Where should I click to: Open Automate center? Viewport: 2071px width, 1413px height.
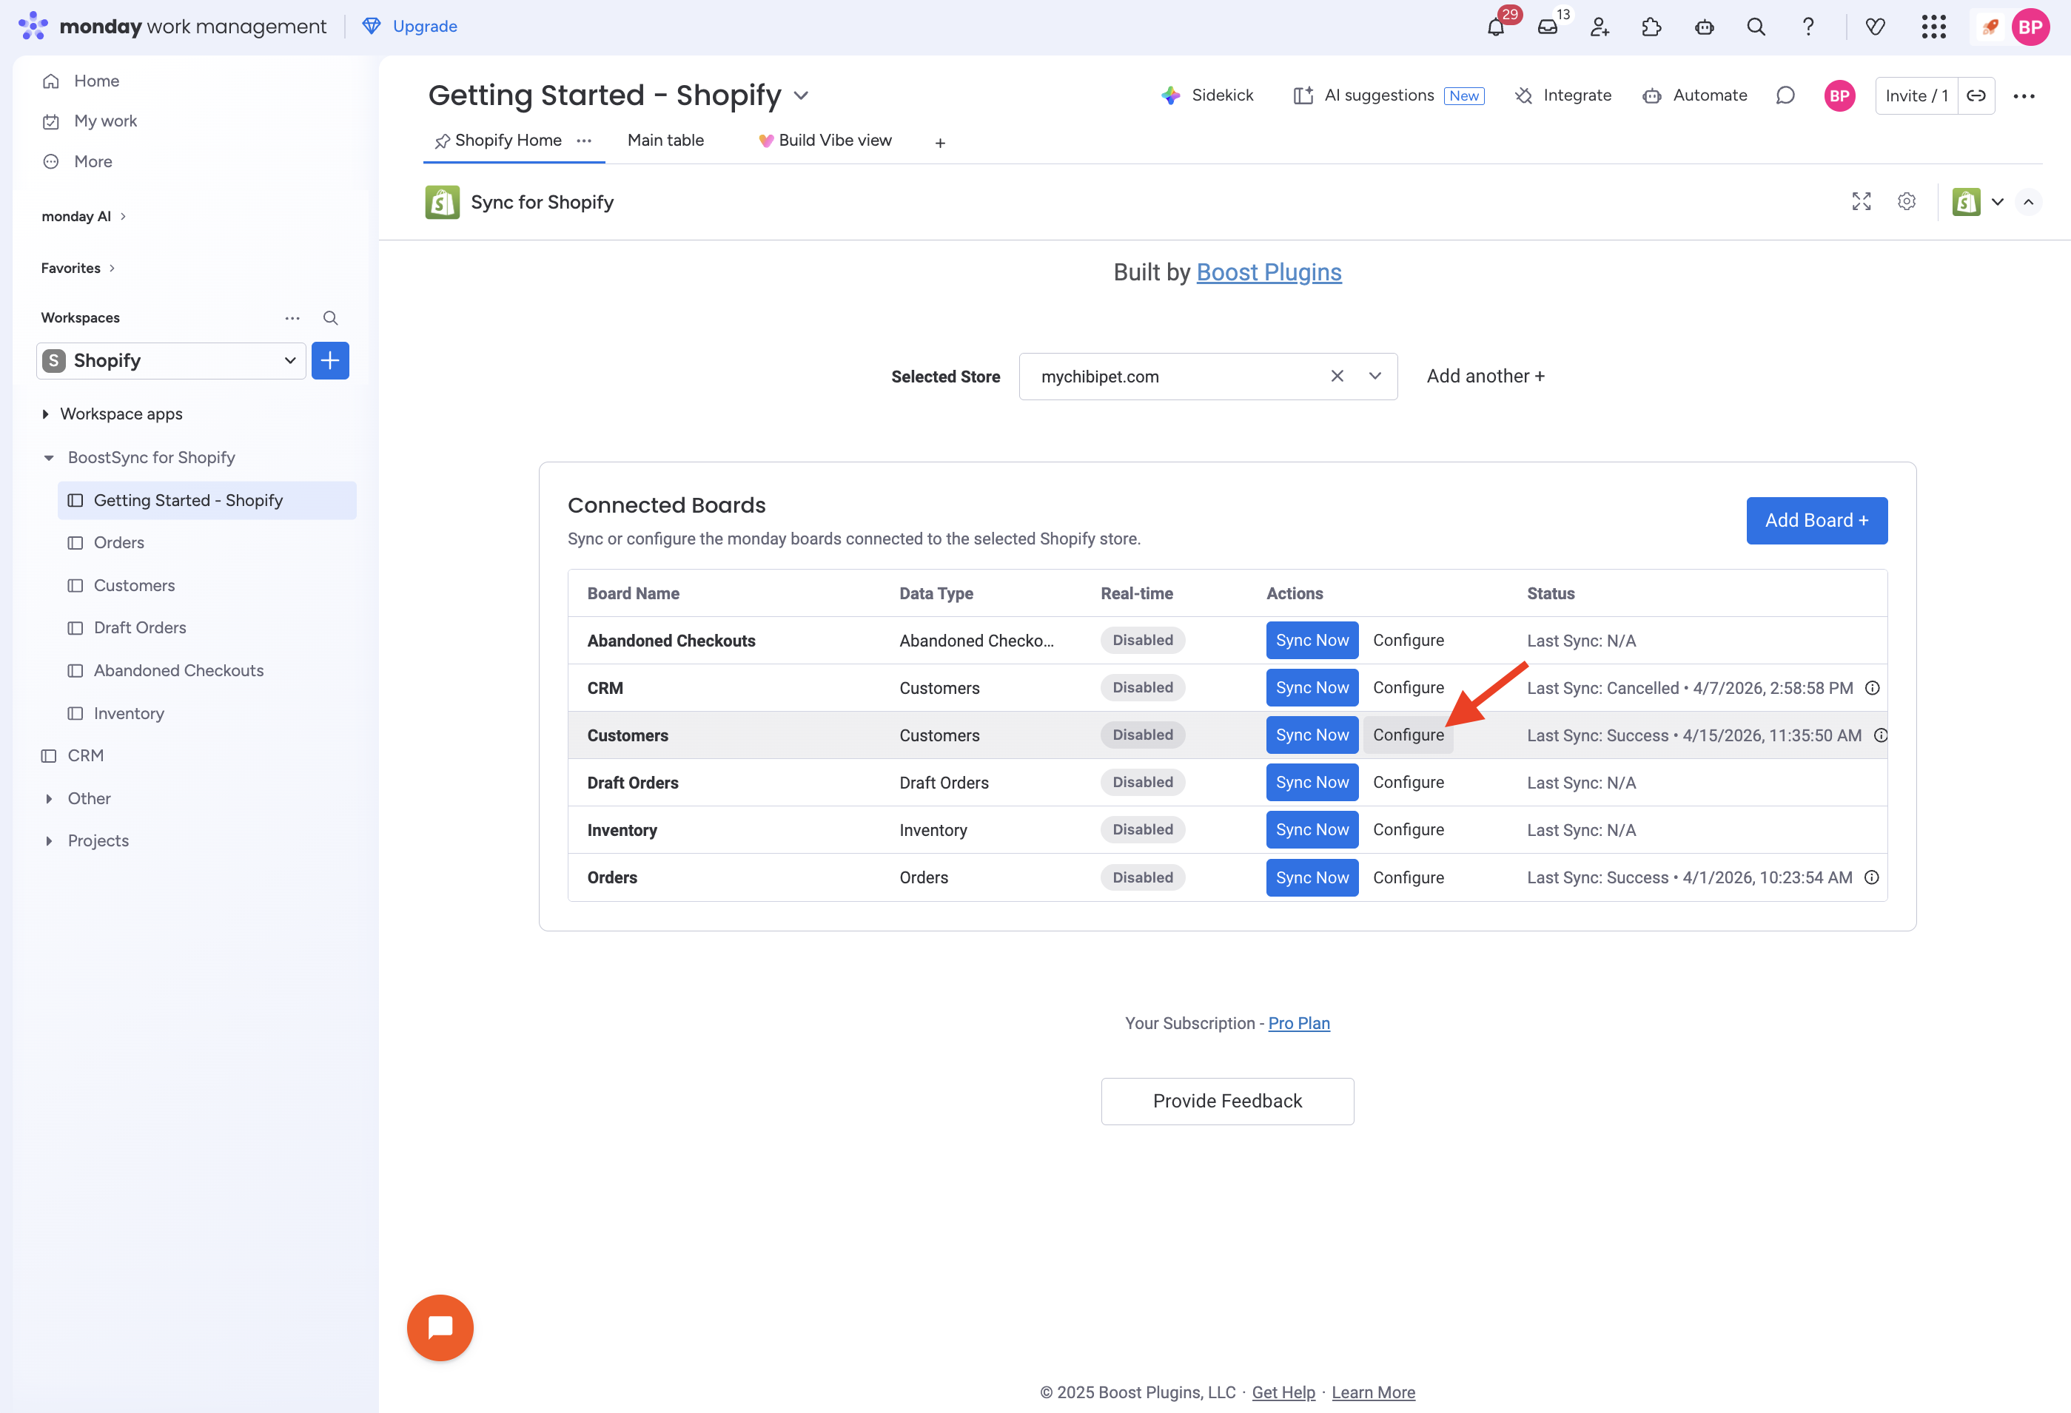coord(1695,95)
